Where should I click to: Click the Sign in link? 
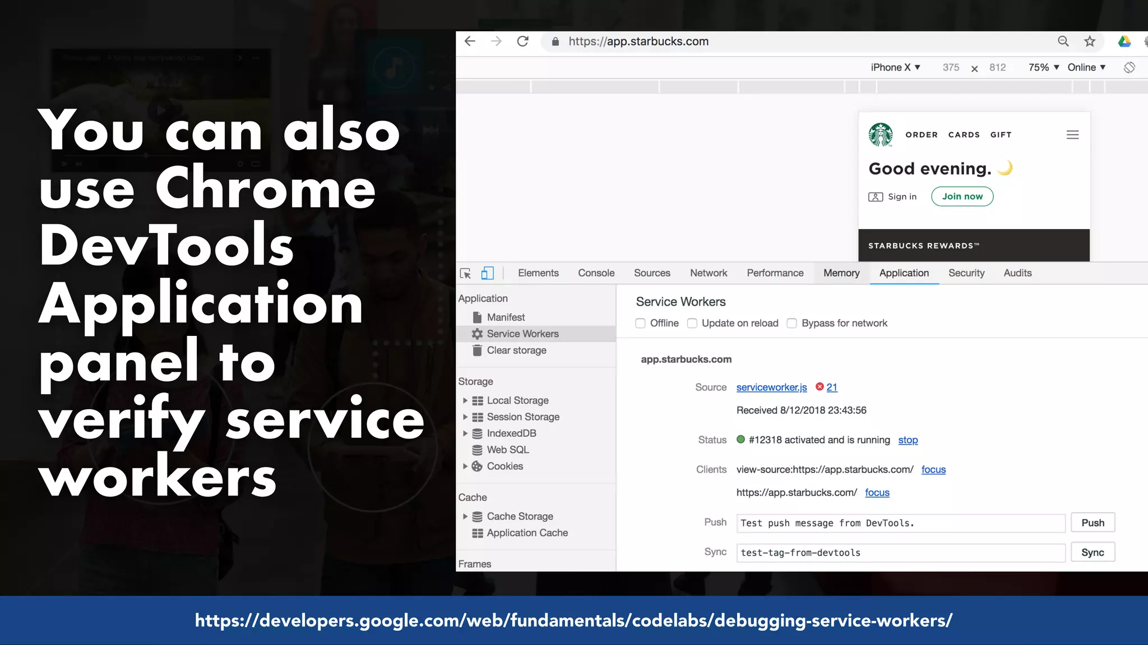(x=902, y=197)
